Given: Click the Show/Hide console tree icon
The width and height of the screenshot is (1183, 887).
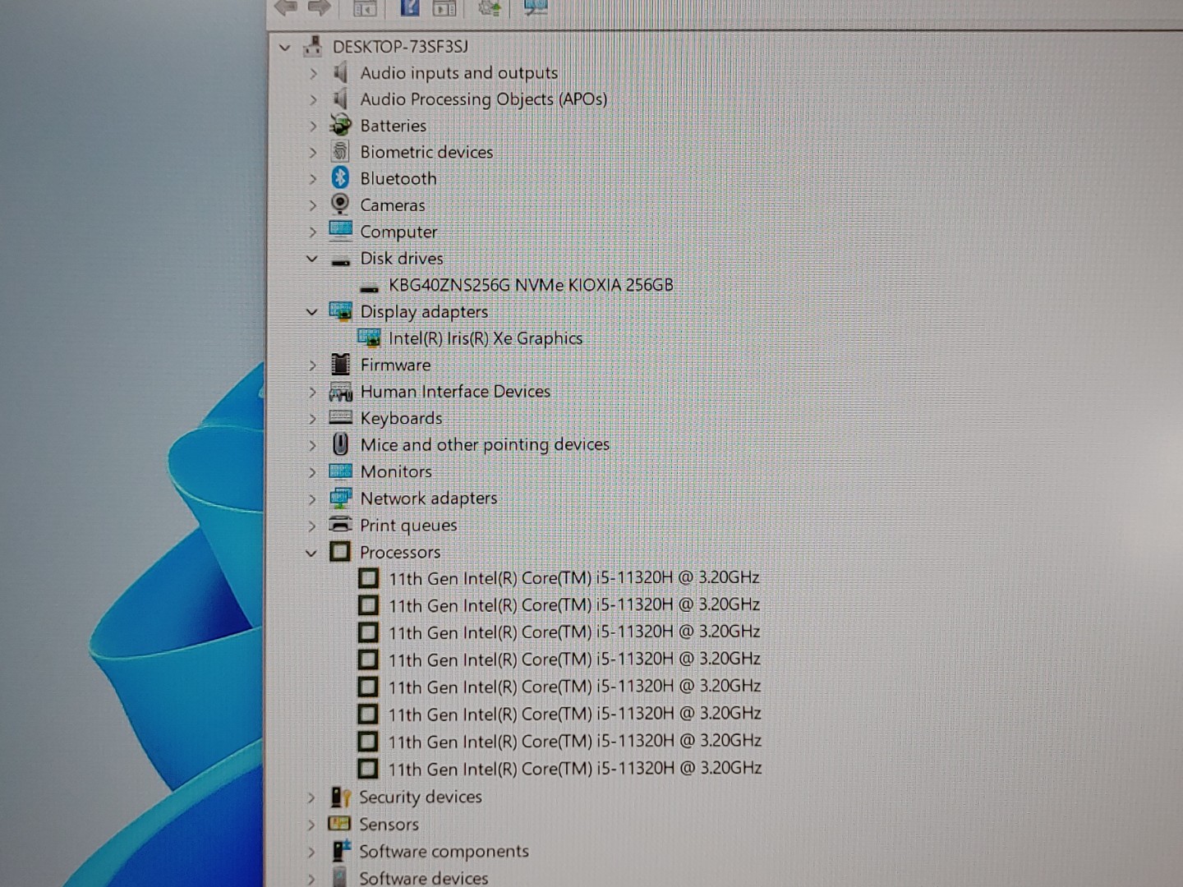Looking at the screenshot, I should 365,7.
